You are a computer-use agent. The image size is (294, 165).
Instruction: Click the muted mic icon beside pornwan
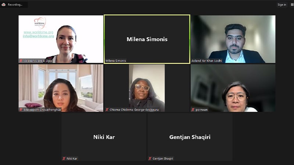click(x=193, y=110)
